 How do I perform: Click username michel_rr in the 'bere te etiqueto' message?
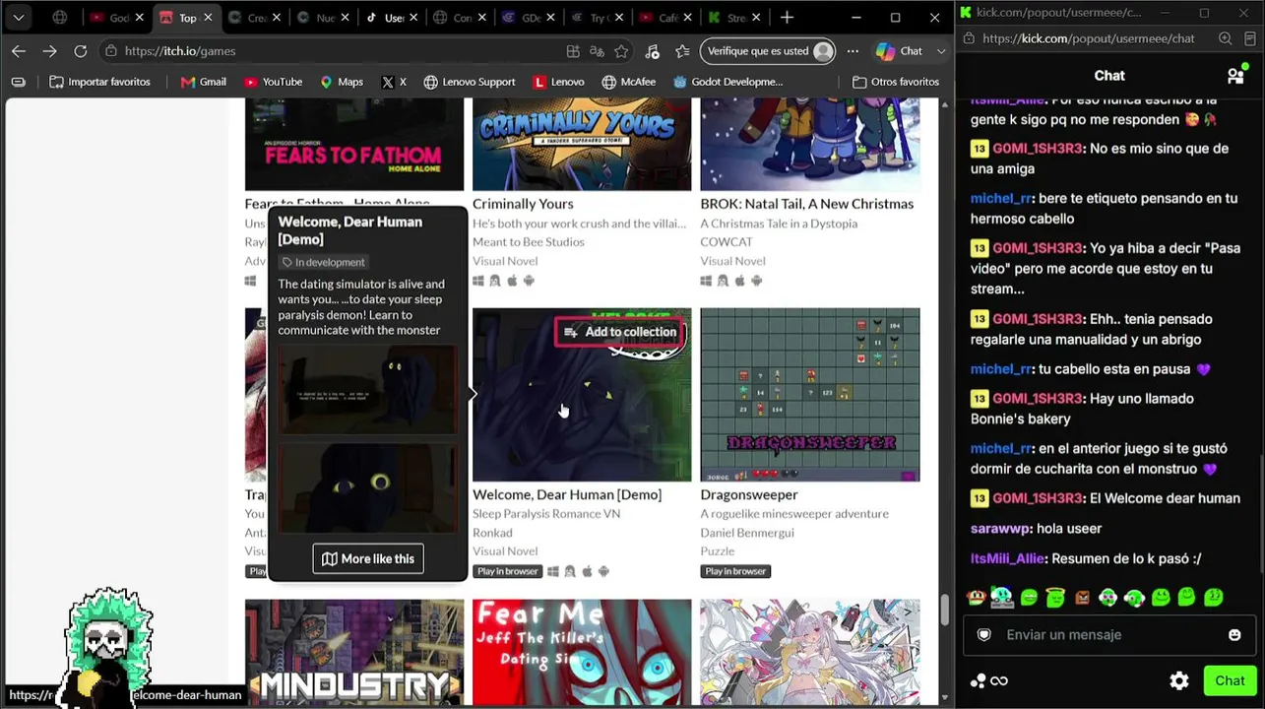1001,198
